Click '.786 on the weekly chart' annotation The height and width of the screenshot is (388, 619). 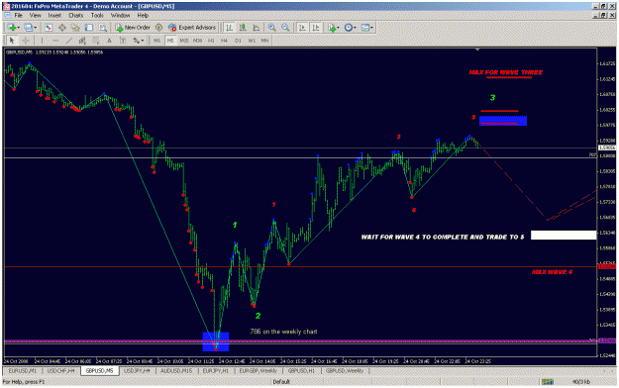click(x=283, y=332)
